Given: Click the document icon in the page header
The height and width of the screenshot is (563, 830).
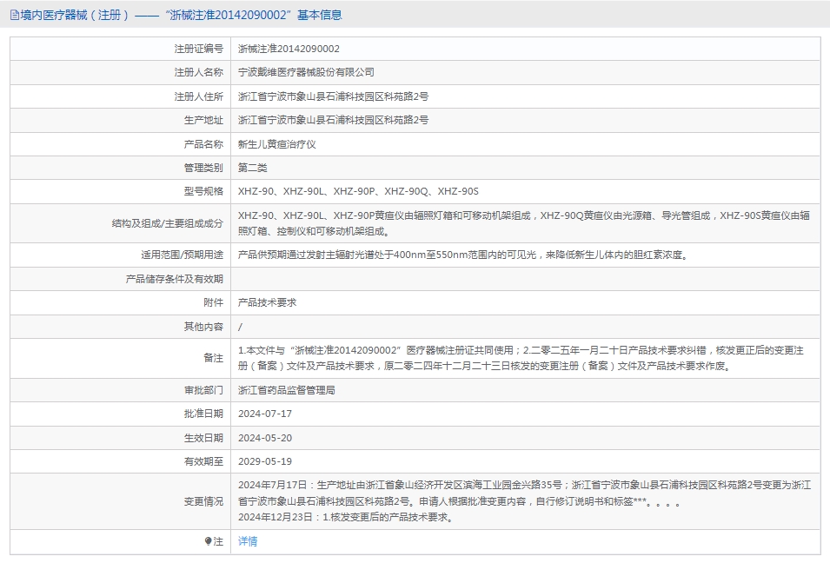Looking at the screenshot, I should click(x=15, y=15).
